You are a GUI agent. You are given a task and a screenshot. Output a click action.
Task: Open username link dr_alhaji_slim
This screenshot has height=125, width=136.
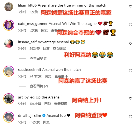tap(29, 116)
